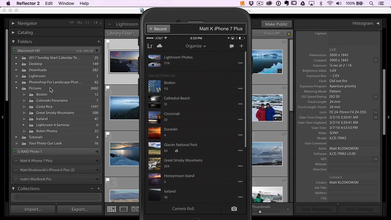391x220 pixels.
Task: Open the Edit menu
Action: [x=49, y=3]
